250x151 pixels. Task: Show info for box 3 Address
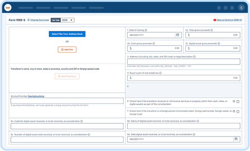click(x=194, y=57)
